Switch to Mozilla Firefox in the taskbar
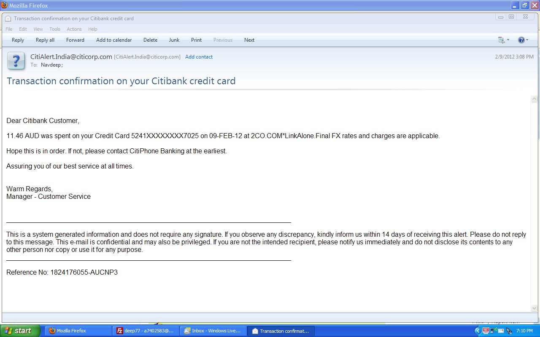The width and height of the screenshot is (540, 337). pos(78,331)
